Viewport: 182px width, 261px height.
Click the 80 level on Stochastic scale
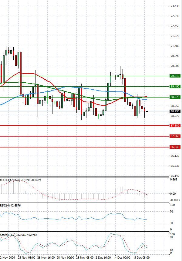pyautogui.click(x=171, y=237)
